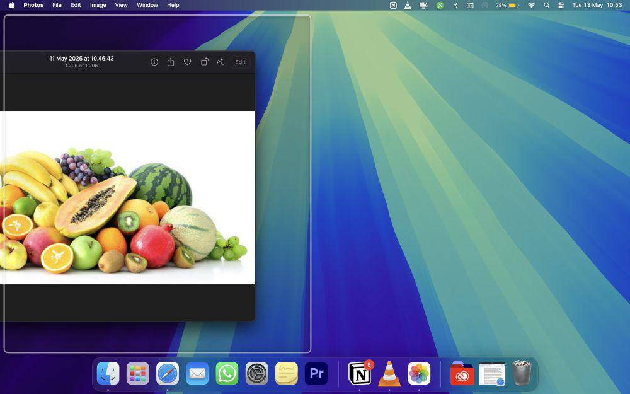Click the photo date 11 May 2025 title
The height and width of the screenshot is (394, 630).
point(81,58)
